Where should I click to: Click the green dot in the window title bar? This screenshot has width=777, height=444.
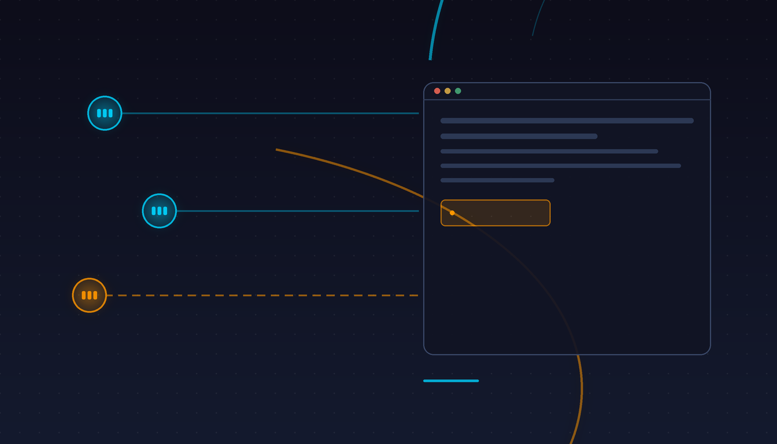point(458,91)
